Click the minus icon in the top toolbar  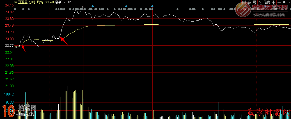click(x=279, y=2)
